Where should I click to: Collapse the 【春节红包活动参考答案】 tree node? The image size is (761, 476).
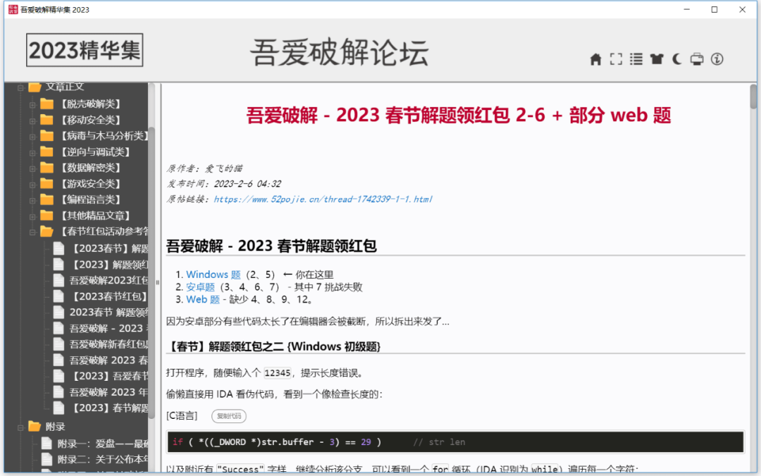(32, 232)
